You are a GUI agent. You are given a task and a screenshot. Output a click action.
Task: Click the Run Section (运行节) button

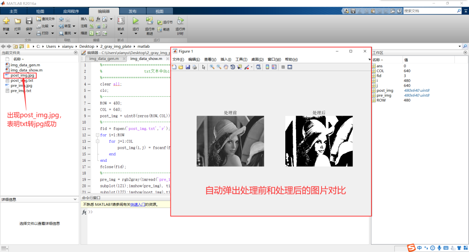pos(165,22)
